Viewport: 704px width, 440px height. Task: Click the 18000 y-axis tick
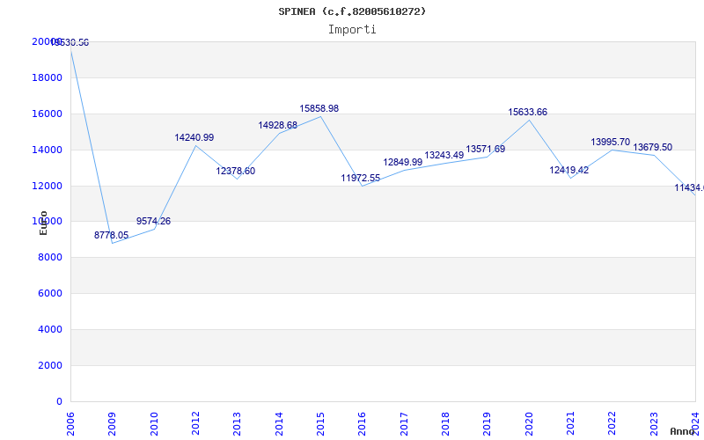click(47, 77)
